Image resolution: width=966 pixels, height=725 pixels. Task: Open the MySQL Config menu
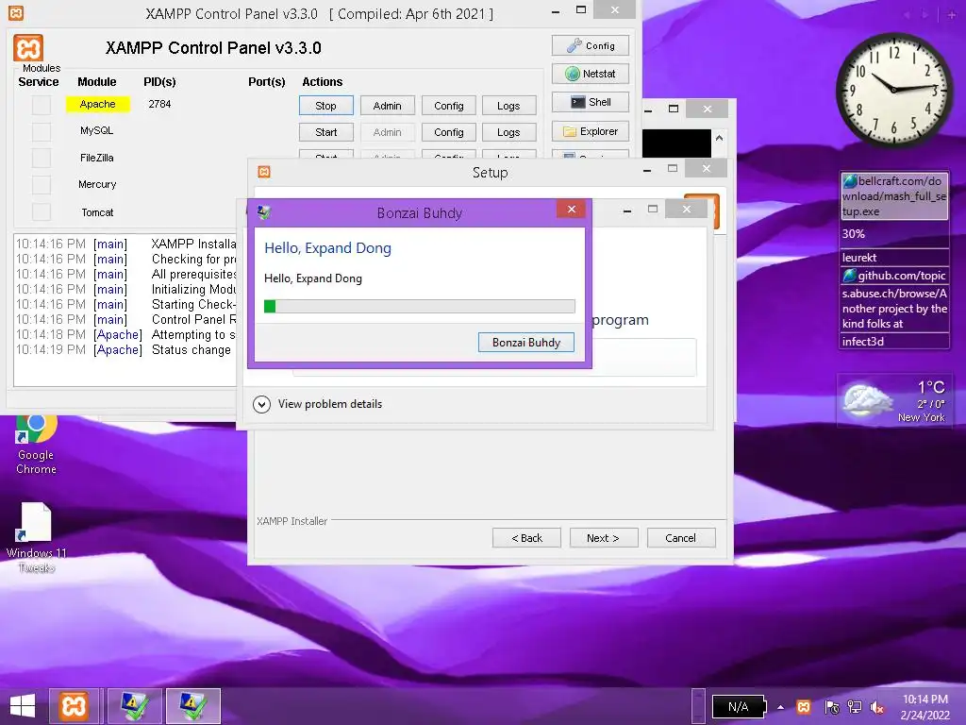coord(448,132)
